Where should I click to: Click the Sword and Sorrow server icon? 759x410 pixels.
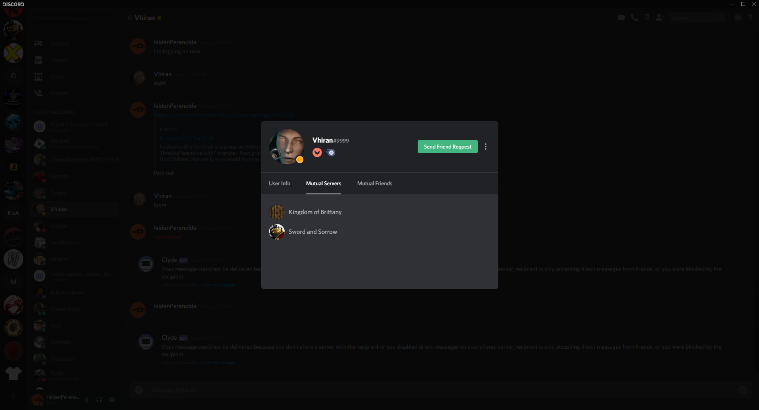pos(277,232)
